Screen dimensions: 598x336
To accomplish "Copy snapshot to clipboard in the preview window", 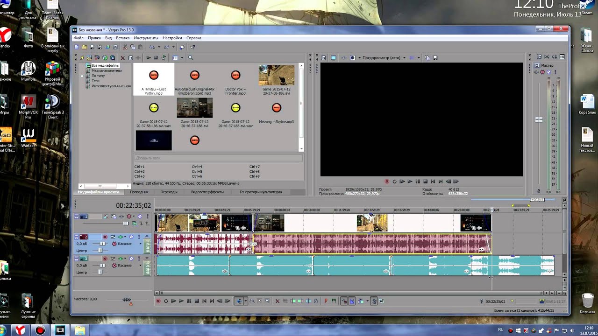I will pyautogui.click(x=427, y=58).
